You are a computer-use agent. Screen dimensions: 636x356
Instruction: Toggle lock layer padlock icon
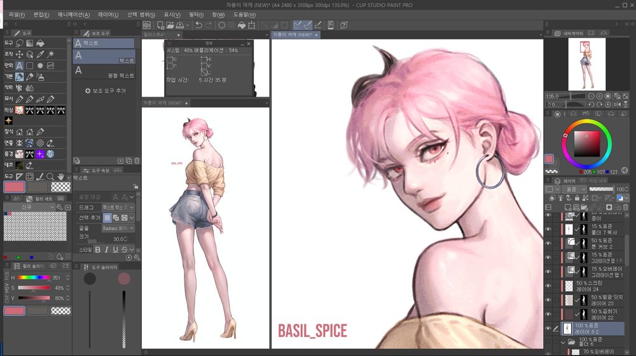(577, 198)
